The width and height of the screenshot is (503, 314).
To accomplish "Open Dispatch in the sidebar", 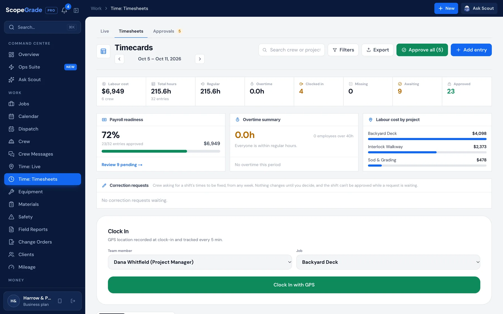I will click(42, 129).
